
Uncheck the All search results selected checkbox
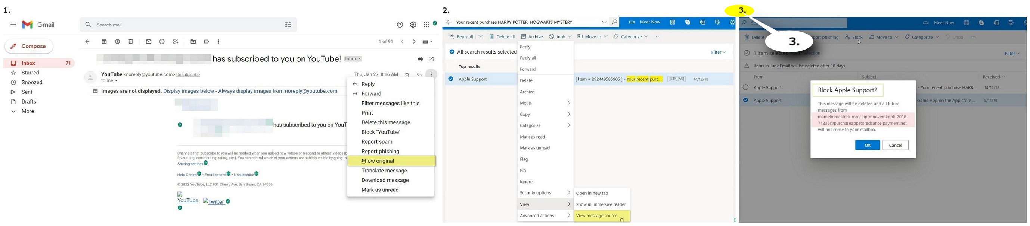pyautogui.click(x=452, y=52)
